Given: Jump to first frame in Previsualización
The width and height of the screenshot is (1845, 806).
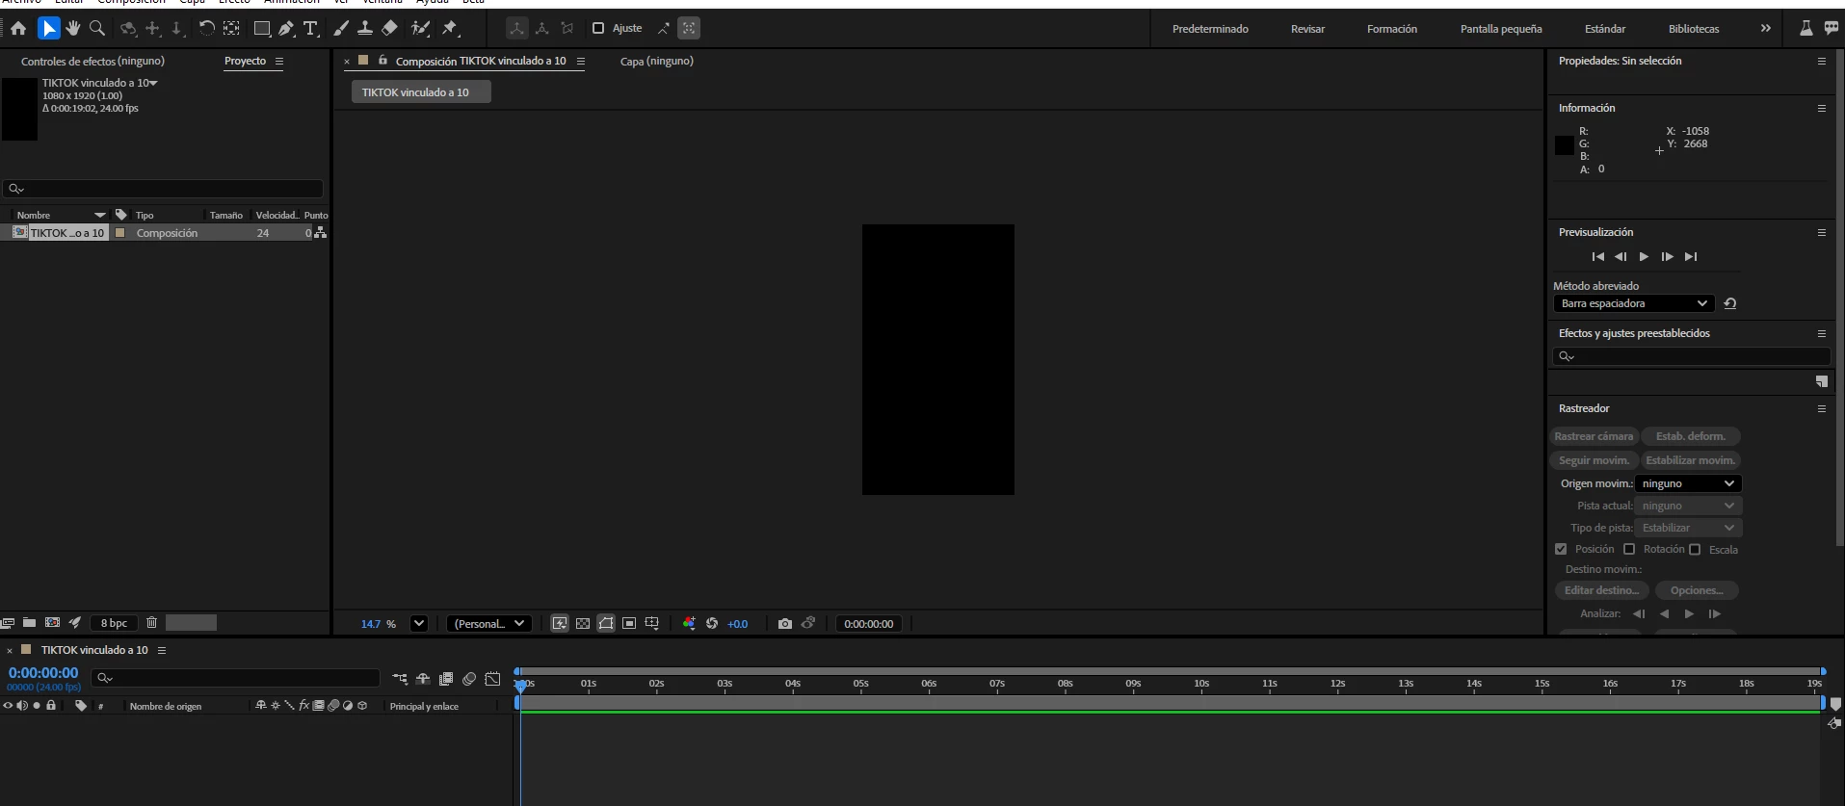Looking at the screenshot, I should [x=1597, y=257].
